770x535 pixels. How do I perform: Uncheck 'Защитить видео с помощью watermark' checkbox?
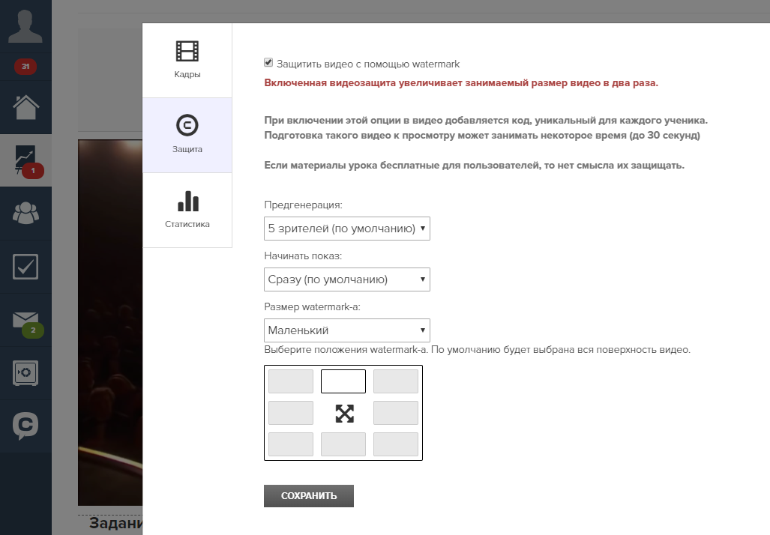[x=268, y=62]
